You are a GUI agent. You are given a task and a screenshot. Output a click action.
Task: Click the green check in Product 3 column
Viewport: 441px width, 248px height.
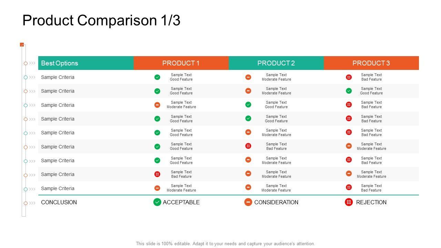(x=349, y=91)
